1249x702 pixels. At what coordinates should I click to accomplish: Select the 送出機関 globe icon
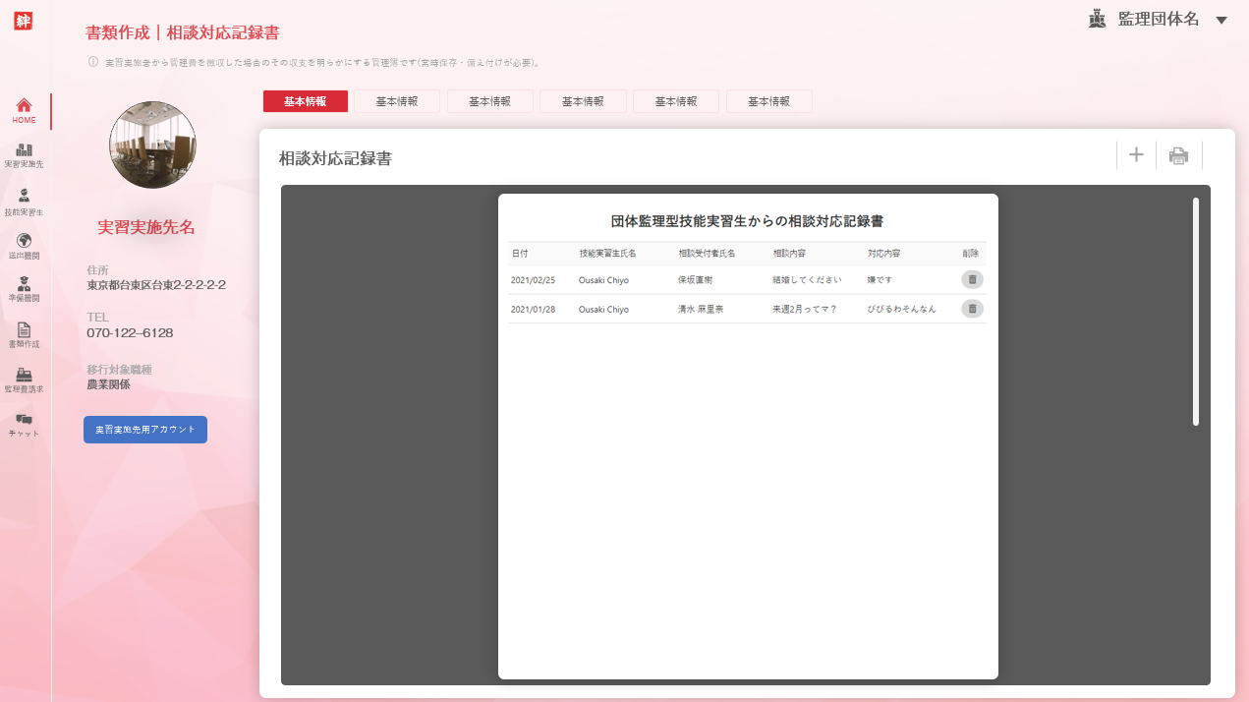tap(25, 246)
